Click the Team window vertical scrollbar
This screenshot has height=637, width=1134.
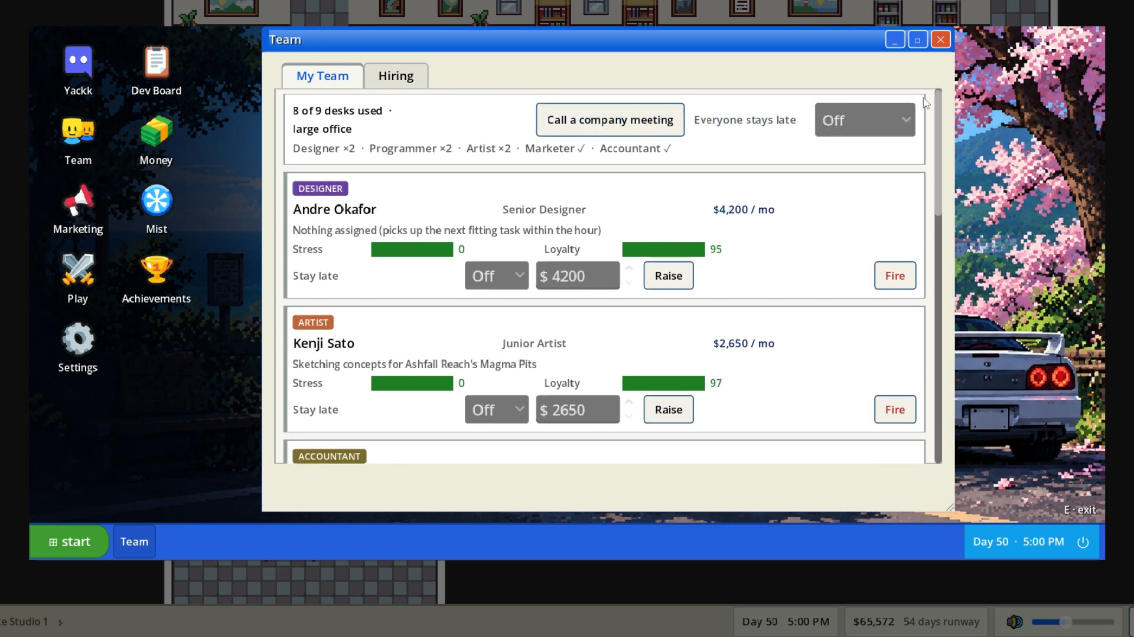(x=938, y=276)
